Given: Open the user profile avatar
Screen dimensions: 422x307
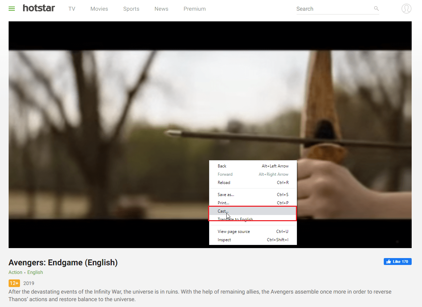Looking at the screenshot, I should (x=406, y=9).
